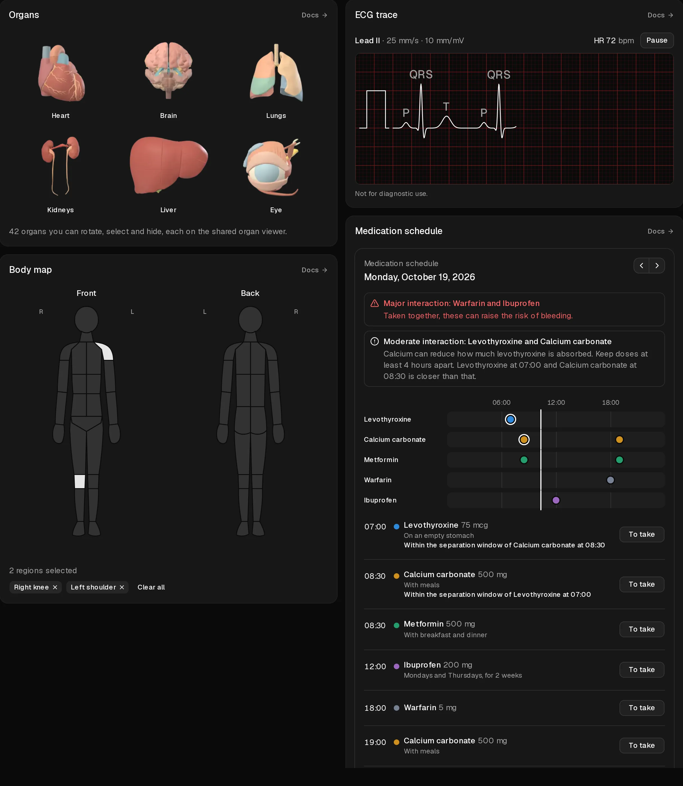The width and height of the screenshot is (683, 786).
Task: Go to previous day in medication schedule
Action: [x=641, y=266]
